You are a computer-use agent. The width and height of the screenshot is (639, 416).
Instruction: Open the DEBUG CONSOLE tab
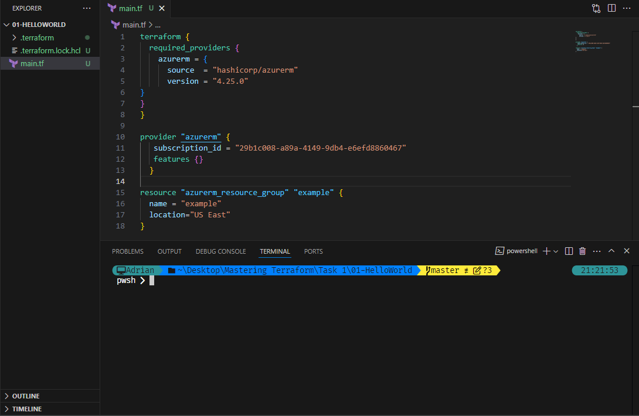(220, 251)
